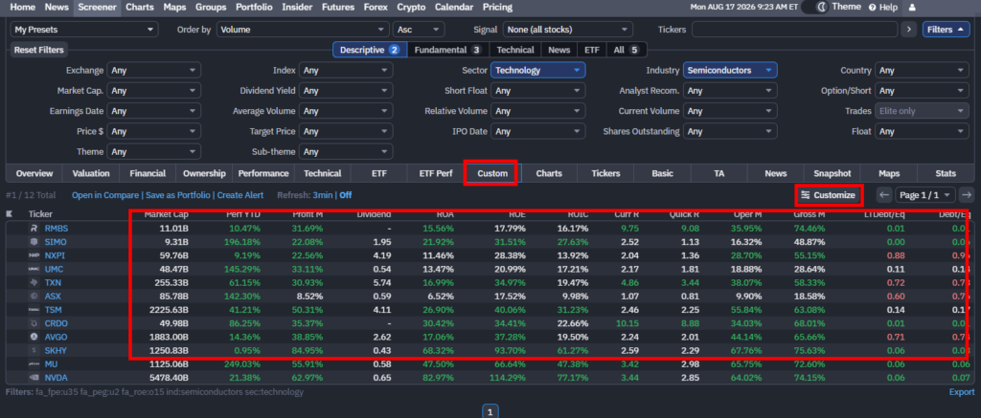The width and height of the screenshot is (981, 418).
Task: Select the ETF Perf view tab
Action: coord(436,173)
